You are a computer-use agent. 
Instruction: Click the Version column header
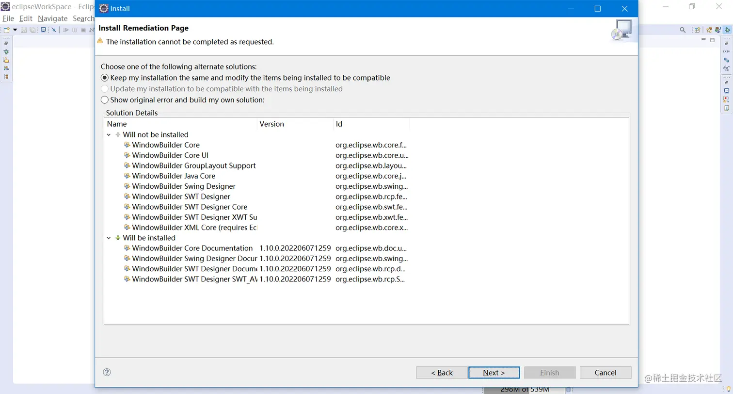[295, 124]
